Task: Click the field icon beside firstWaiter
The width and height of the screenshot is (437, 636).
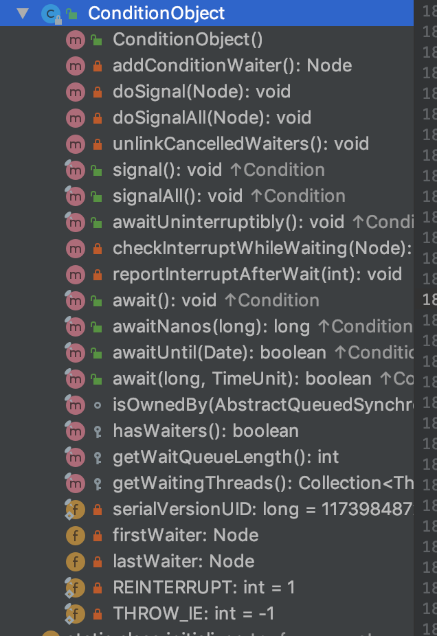Action: coord(77,535)
